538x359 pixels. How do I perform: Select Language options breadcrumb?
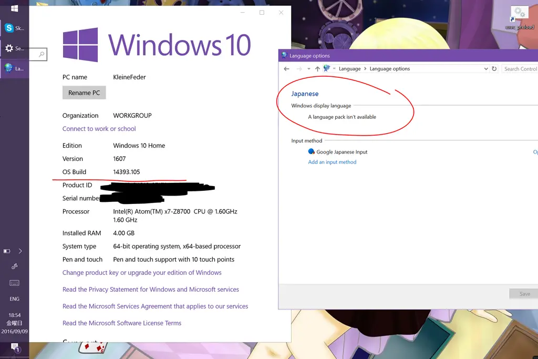pyautogui.click(x=390, y=69)
